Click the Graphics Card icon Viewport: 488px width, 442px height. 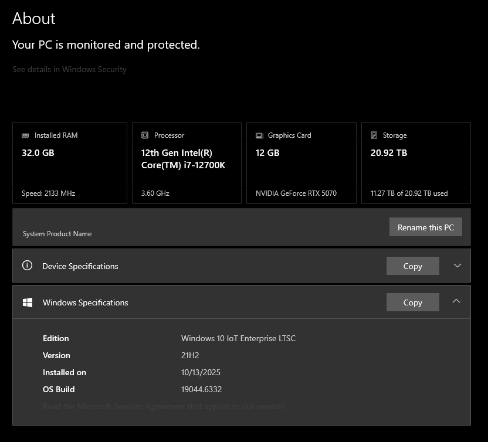(259, 135)
